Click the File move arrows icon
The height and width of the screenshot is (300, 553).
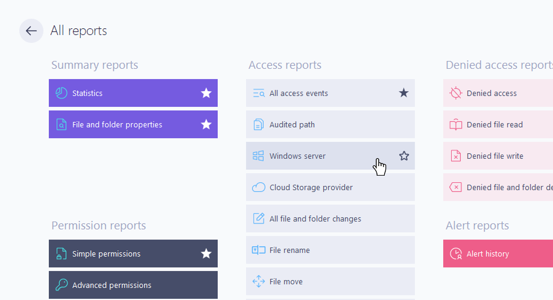[259, 281]
